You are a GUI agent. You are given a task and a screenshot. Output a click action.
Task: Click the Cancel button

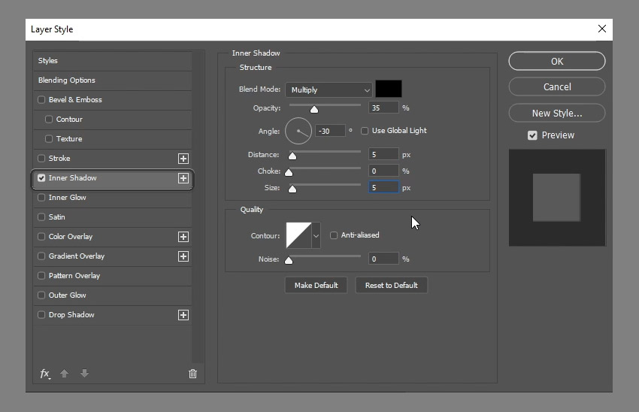pos(556,86)
